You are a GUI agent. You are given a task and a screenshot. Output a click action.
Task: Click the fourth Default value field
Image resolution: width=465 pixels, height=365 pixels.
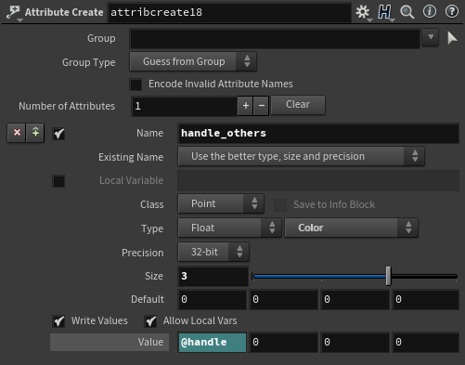[x=426, y=300]
